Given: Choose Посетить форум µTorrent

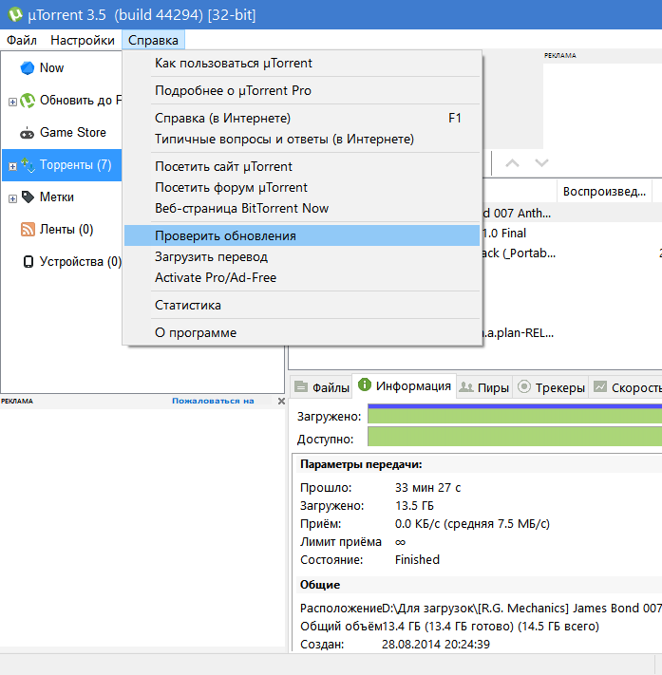Looking at the screenshot, I should click(301, 188).
